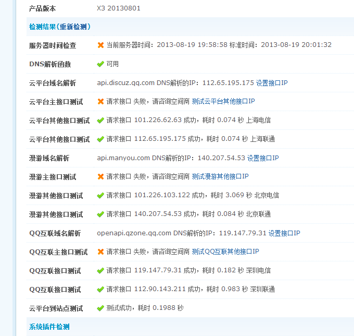Select the 云平台域名解析 row label
This screenshot has width=354, height=336.
tap(53, 83)
